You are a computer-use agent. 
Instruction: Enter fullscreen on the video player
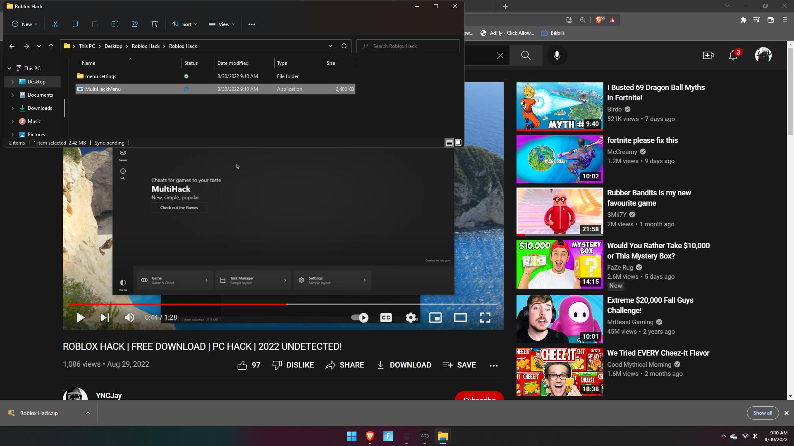click(x=485, y=318)
